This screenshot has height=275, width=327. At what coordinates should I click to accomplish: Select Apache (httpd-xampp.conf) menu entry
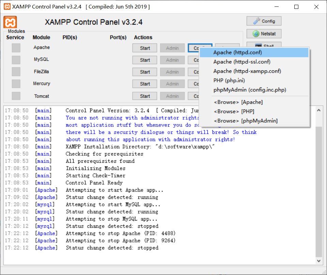(x=254, y=71)
